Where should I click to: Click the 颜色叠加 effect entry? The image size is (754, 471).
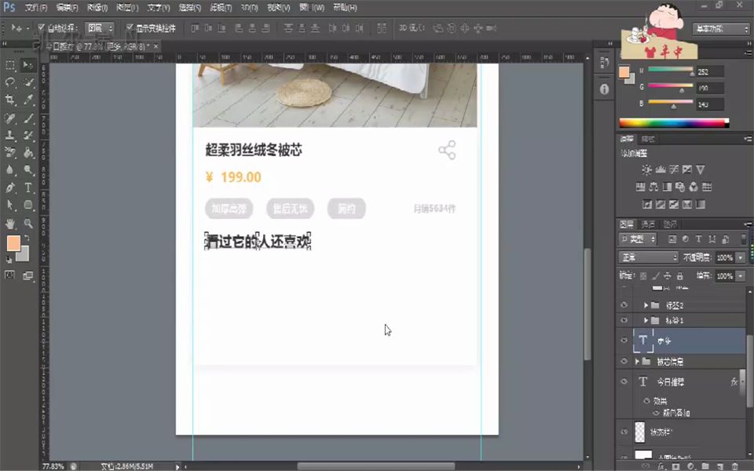coord(677,413)
